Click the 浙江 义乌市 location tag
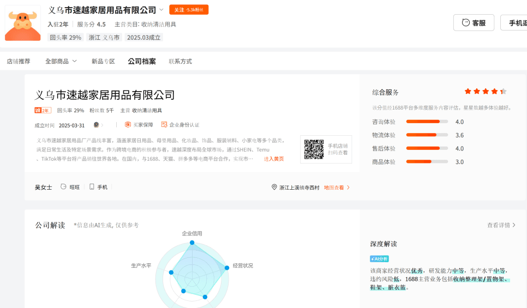Viewport: 527px width, 308px height. point(104,38)
